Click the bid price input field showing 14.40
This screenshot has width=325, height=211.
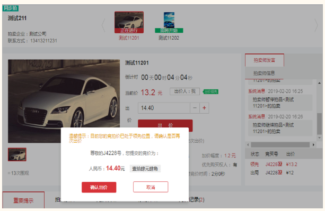click(164, 108)
